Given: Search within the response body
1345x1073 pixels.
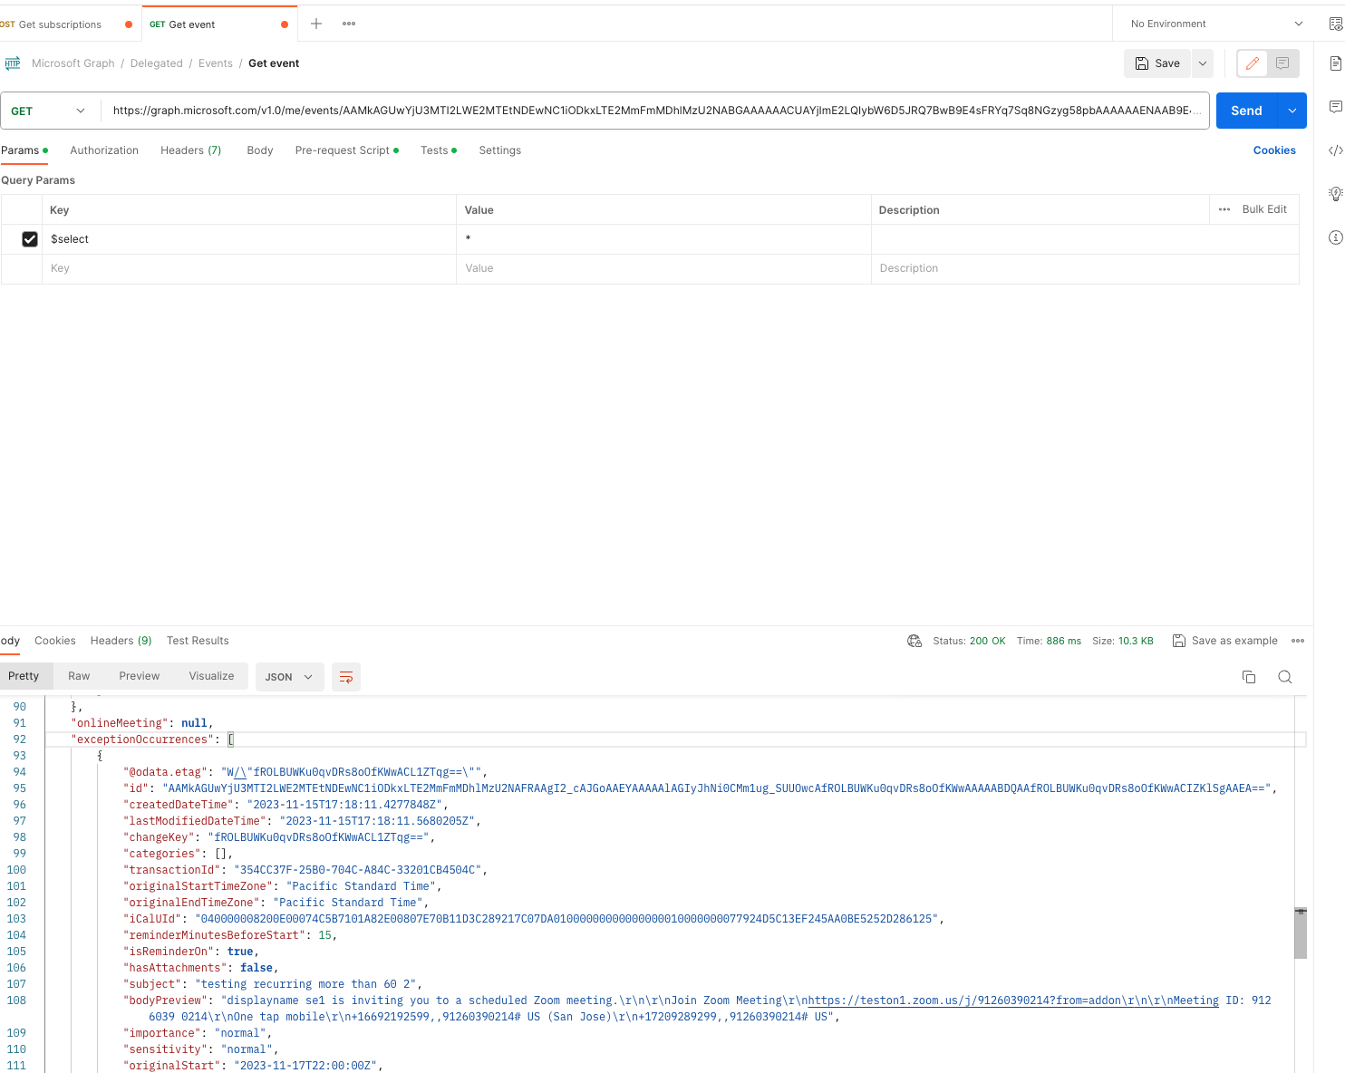Looking at the screenshot, I should (1284, 677).
